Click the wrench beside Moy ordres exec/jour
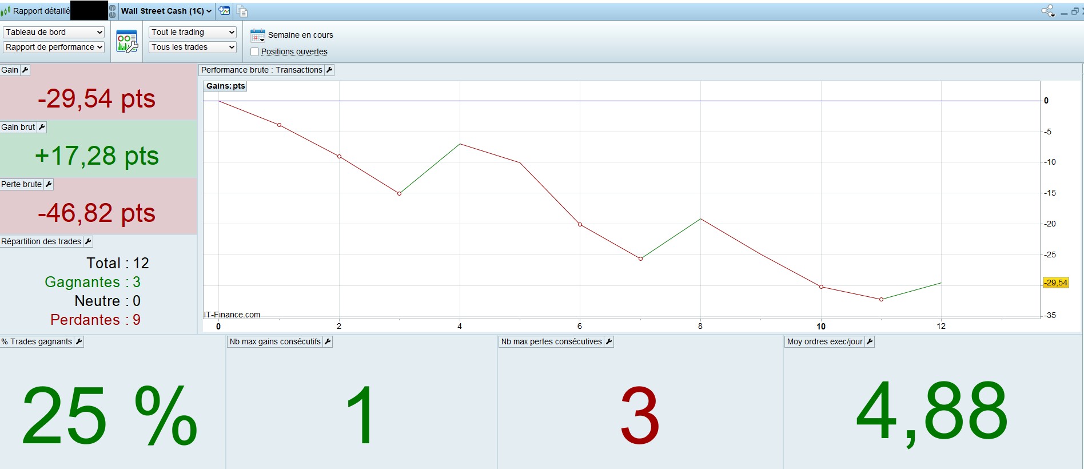The height and width of the screenshot is (469, 1084). 870,341
